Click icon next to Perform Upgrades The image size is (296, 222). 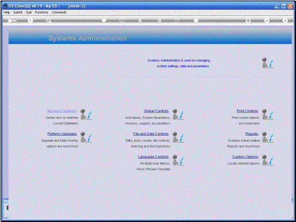tap(86, 137)
